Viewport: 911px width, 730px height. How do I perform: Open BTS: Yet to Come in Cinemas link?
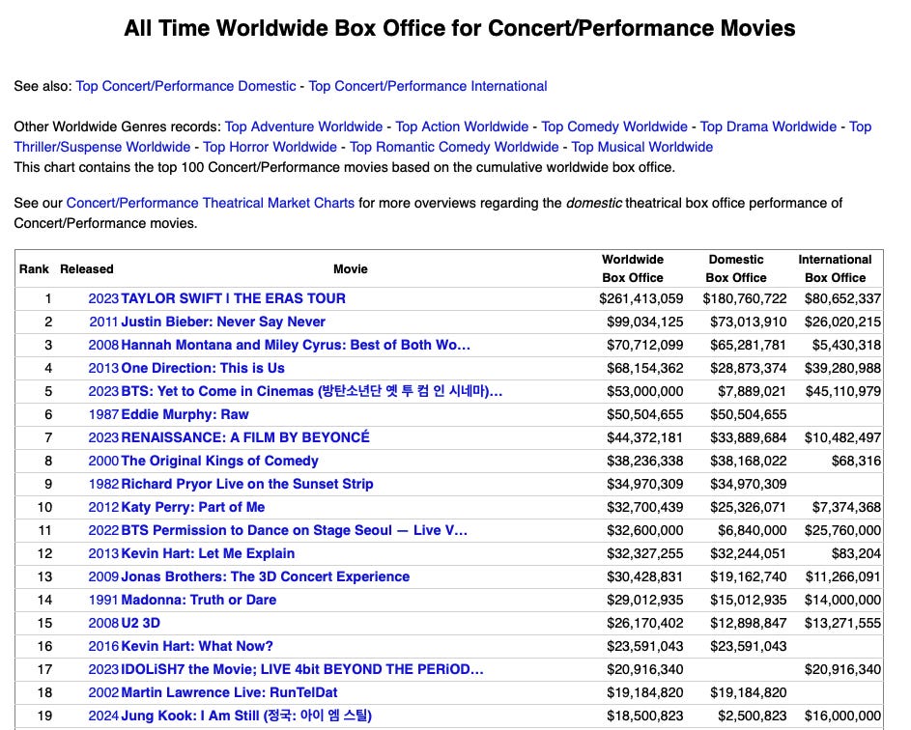311,391
